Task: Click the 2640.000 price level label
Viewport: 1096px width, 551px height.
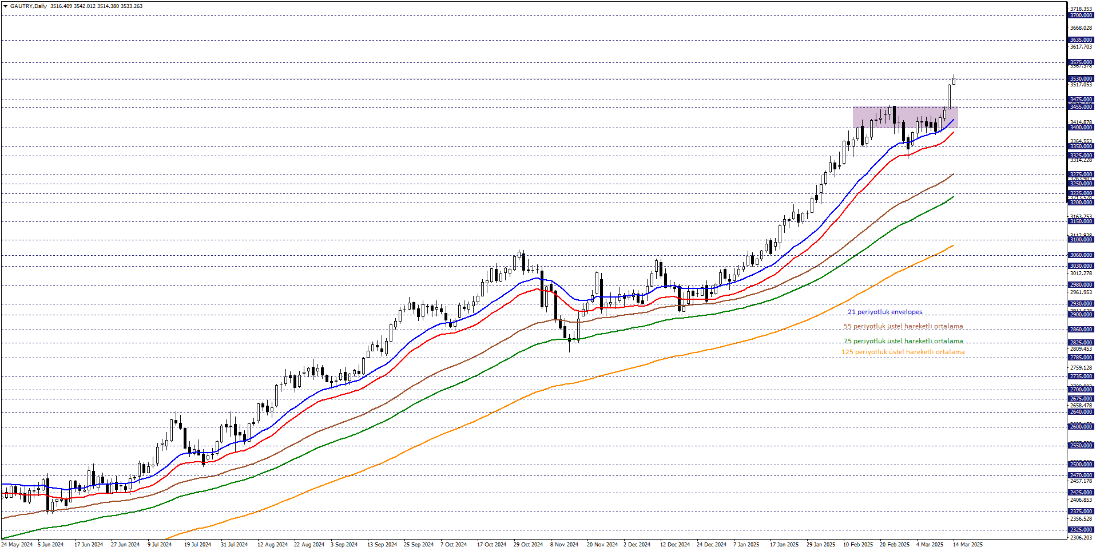Action: tap(1081, 412)
